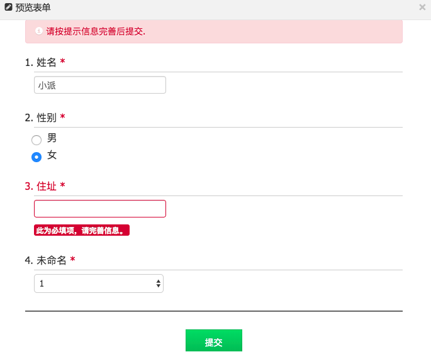This screenshot has height=352, width=431.
Task: Click the 预览表单 title text
Action: click(x=33, y=8)
